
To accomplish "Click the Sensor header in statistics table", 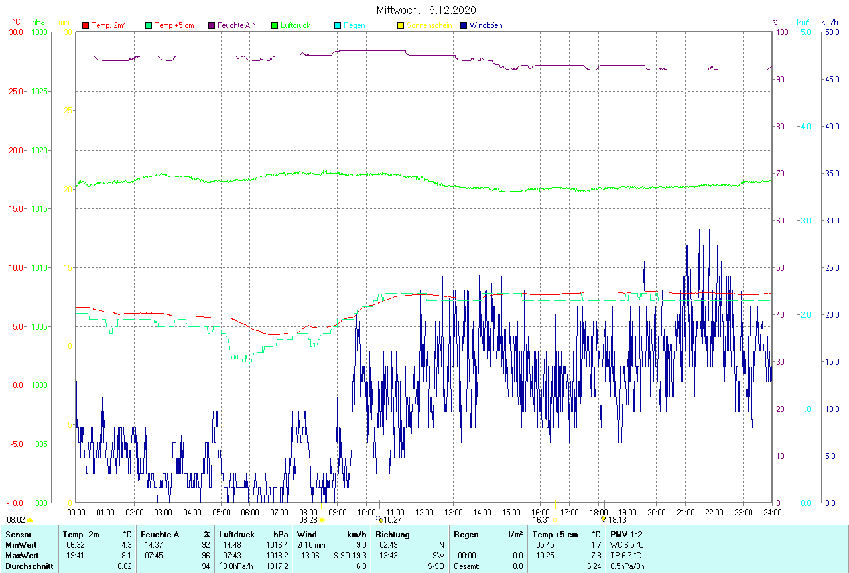I will pos(19,535).
